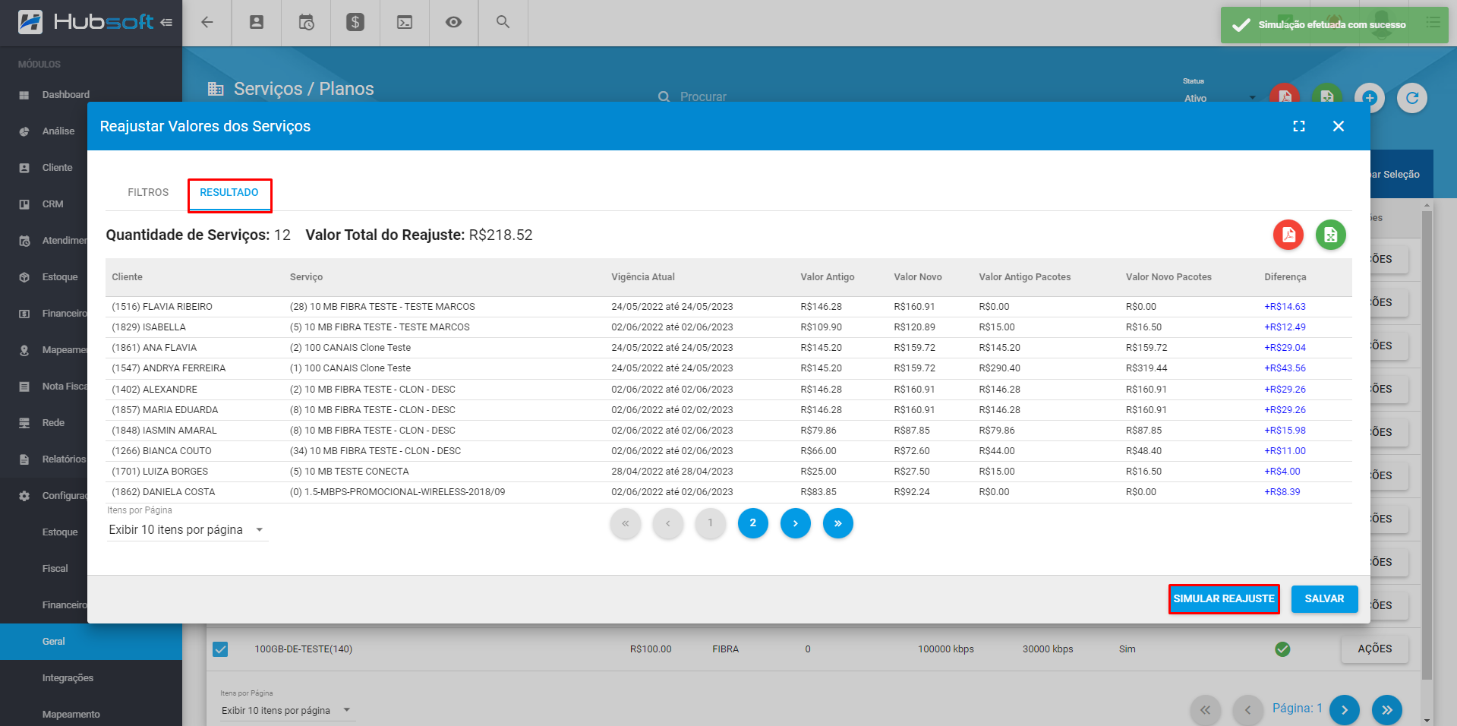Switch to the FILTROS tab
The width and height of the screenshot is (1457, 726).
point(148,192)
